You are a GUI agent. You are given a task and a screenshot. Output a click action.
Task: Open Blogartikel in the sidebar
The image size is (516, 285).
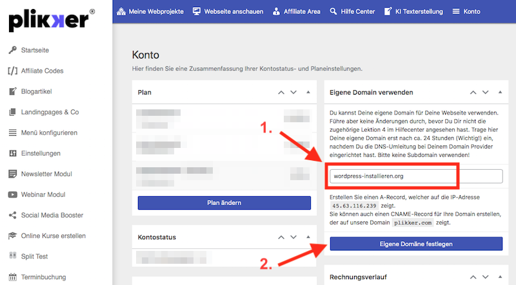(37, 91)
